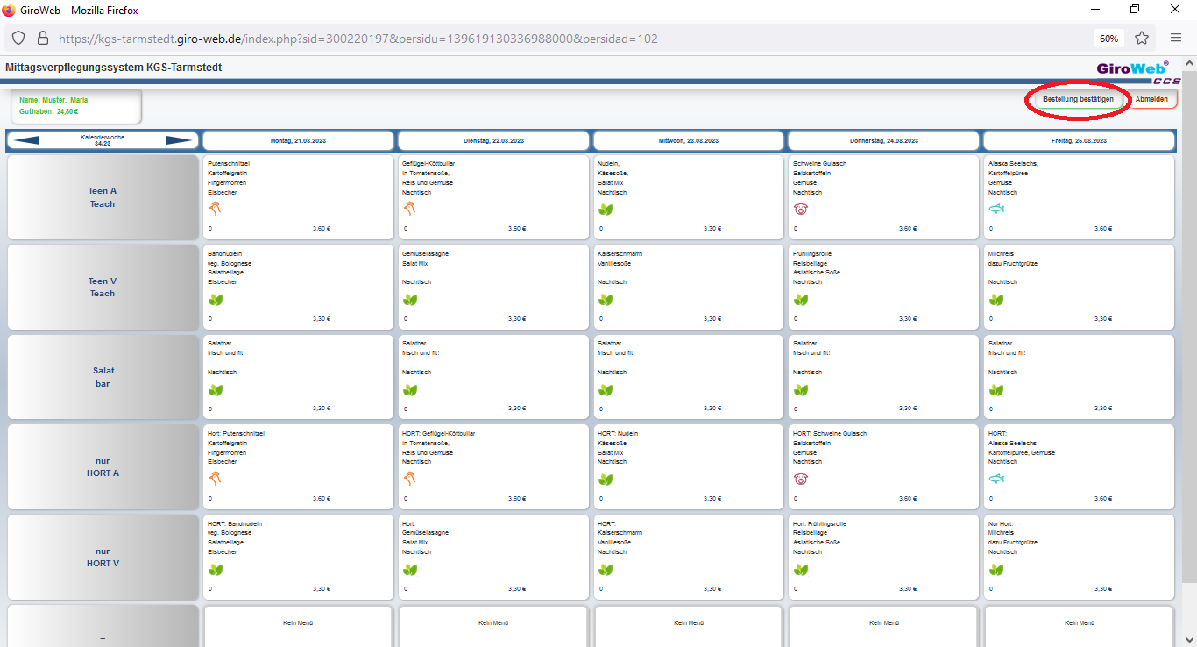This screenshot has height=647, width=1197.
Task: Log out using the Abmelden button
Action: [x=1151, y=99]
